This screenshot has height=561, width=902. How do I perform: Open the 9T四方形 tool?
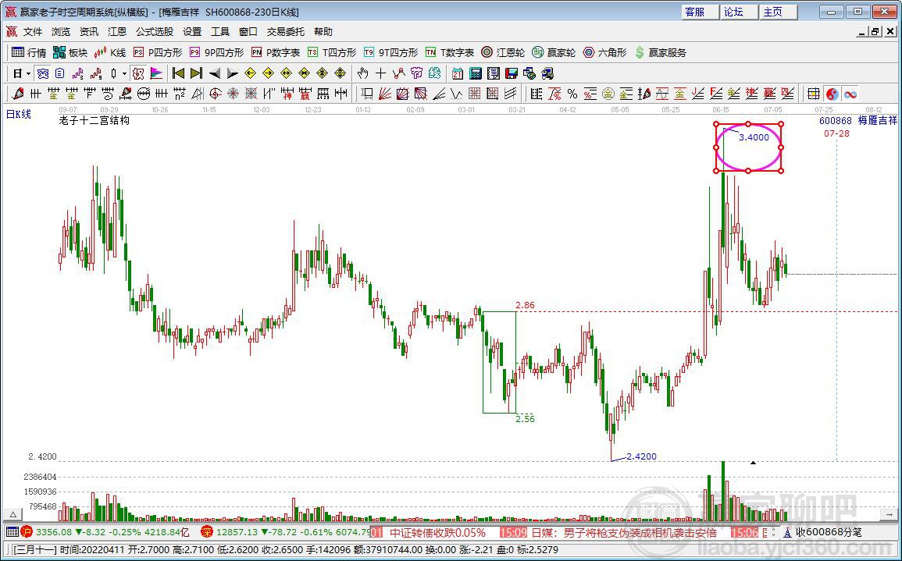(391, 52)
